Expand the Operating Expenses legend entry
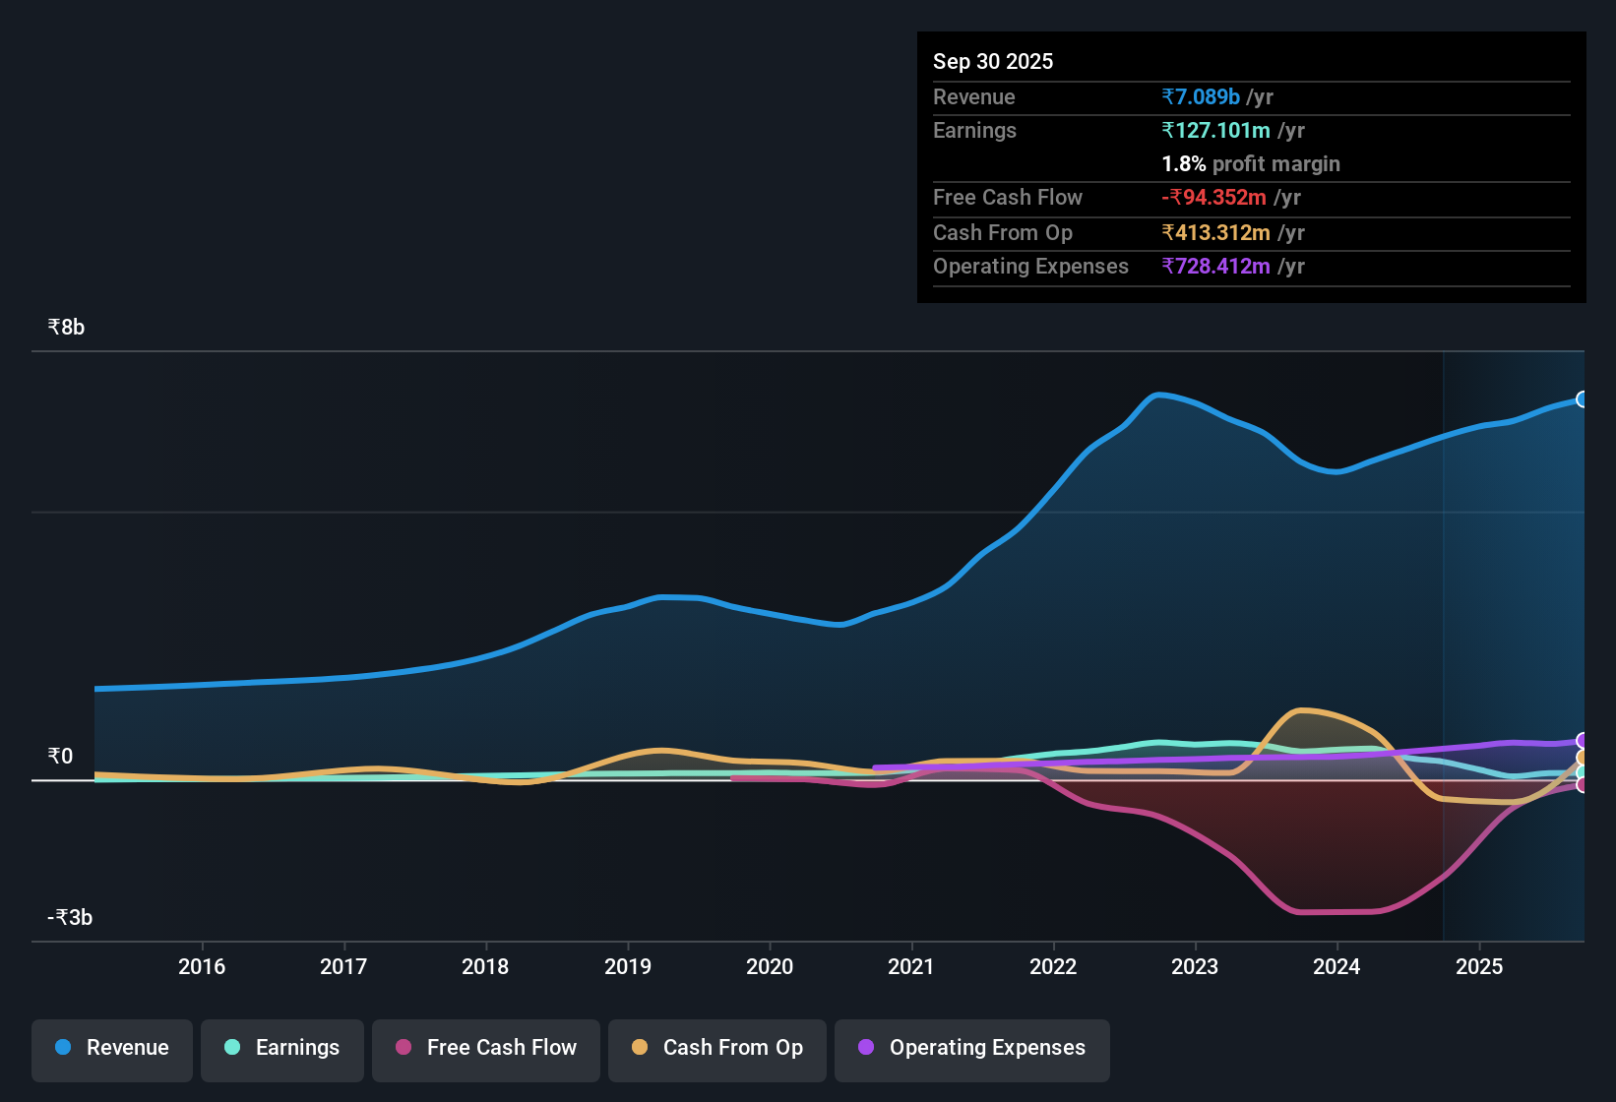The height and width of the screenshot is (1102, 1616). pos(971,1048)
